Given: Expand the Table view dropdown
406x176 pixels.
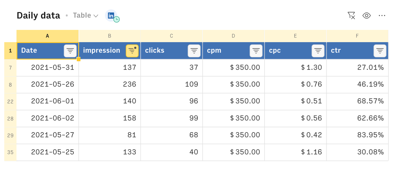Looking at the screenshot, I should pos(86,15).
